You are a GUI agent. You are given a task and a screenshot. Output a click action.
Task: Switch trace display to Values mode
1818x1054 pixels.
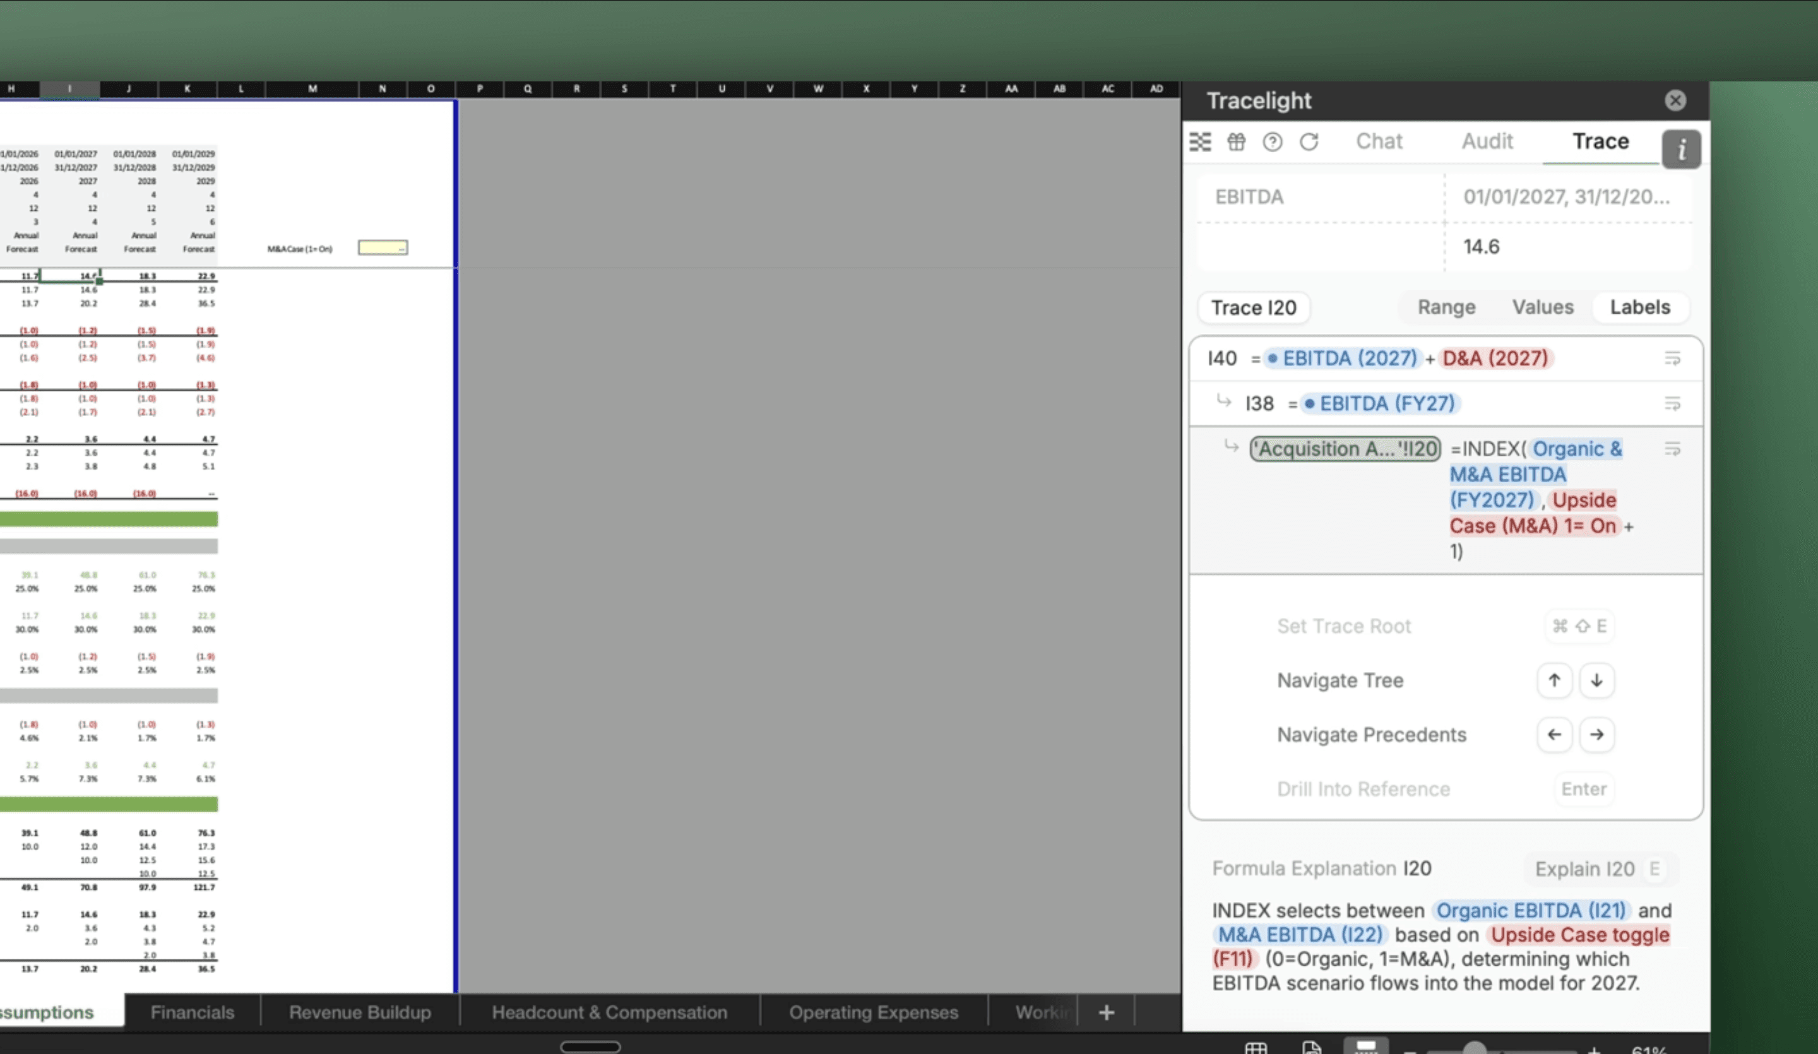[1542, 307]
